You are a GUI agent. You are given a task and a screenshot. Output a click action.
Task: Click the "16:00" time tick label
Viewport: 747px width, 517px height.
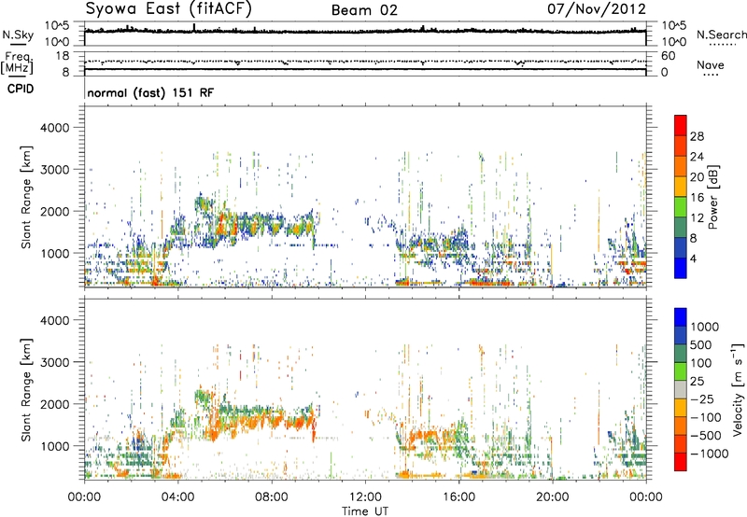tap(458, 497)
